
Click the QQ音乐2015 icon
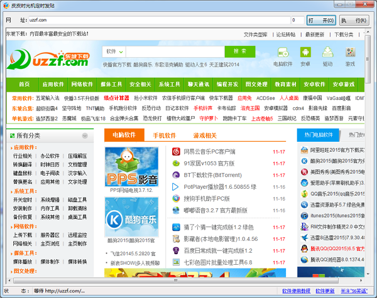tap(304, 194)
